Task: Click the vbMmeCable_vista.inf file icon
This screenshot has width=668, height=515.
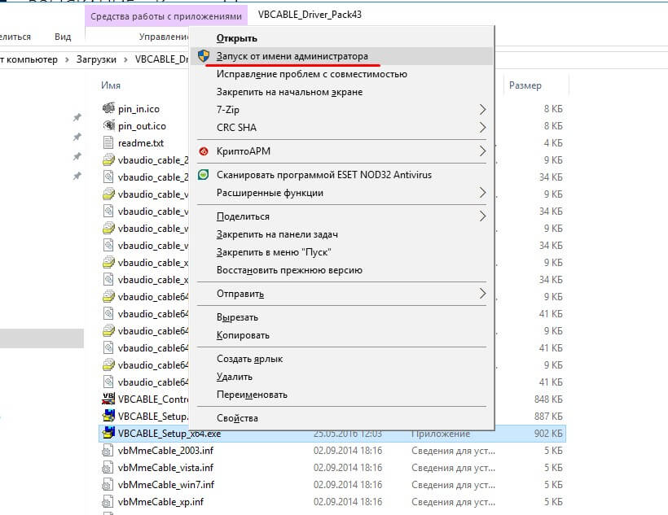Action: [x=108, y=467]
